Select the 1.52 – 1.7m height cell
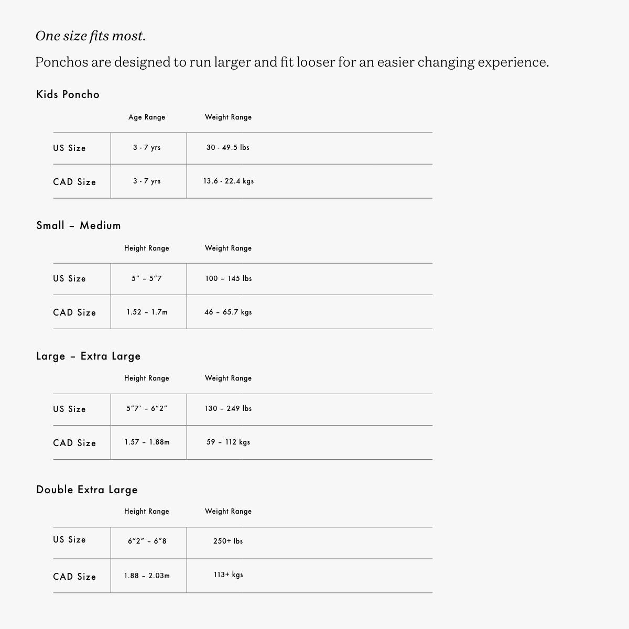The image size is (629, 629). pyautogui.click(x=147, y=312)
